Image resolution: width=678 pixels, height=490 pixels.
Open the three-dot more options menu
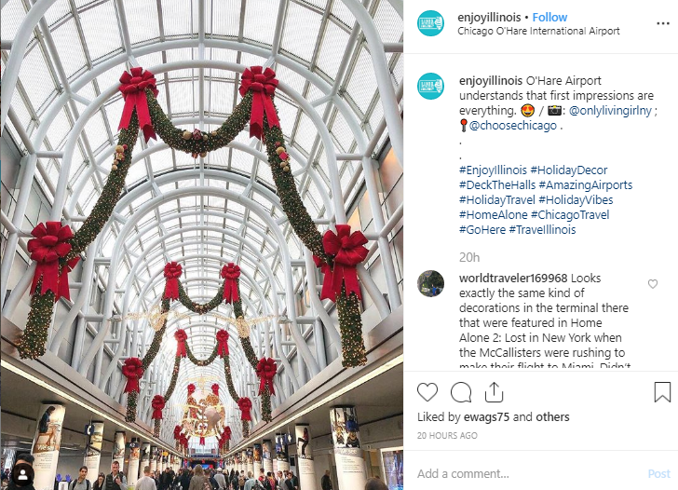663,23
